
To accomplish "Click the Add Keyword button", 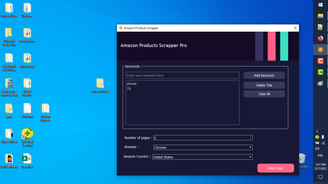I will [x=264, y=76].
